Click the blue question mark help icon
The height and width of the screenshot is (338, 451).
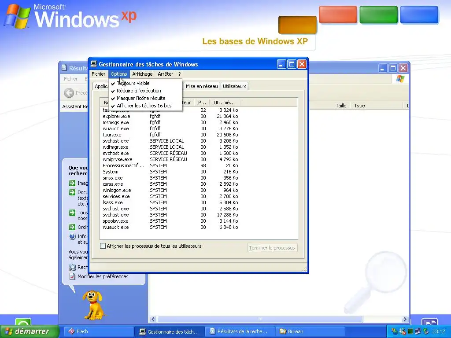click(72, 236)
